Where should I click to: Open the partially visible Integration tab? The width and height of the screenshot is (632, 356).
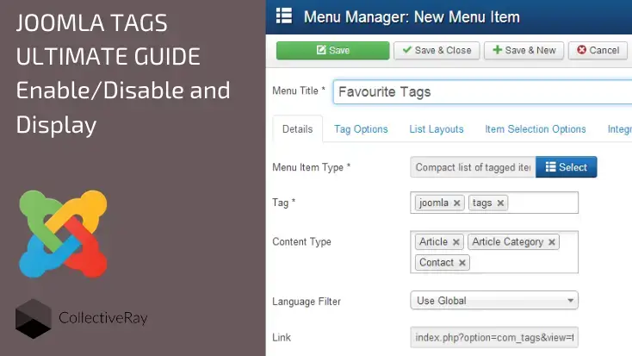pyautogui.click(x=619, y=129)
